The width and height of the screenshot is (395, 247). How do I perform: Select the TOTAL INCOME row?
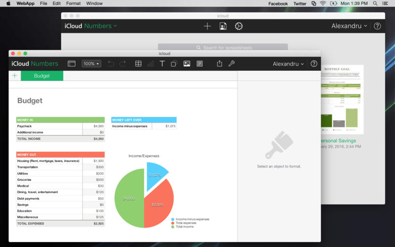click(x=60, y=139)
